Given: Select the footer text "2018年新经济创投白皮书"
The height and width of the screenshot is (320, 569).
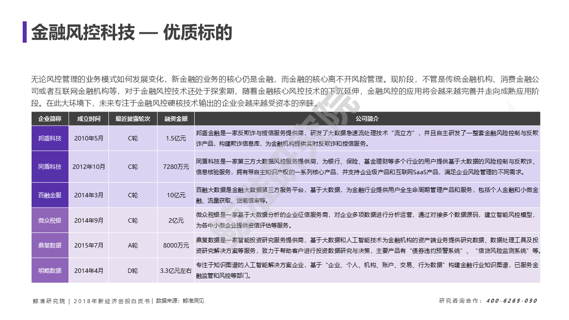Looking at the screenshot, I should pos(111,301).
